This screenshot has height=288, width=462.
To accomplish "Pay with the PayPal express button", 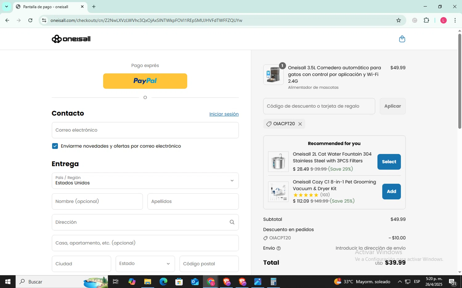I will pos(145,81).
